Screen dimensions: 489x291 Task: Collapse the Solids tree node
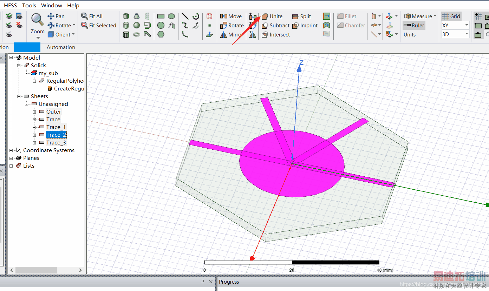click(x=19, y=66)
